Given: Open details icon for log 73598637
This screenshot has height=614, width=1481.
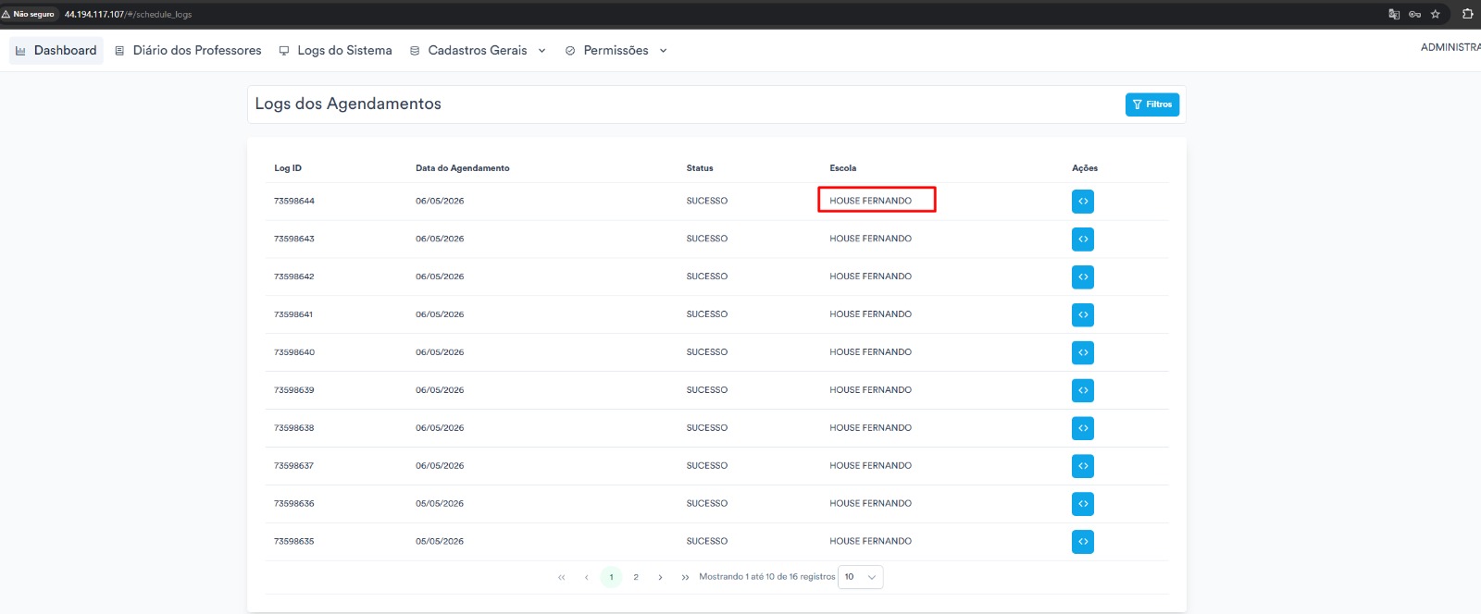Looking at the screenshot, I should pos(1083,466).
